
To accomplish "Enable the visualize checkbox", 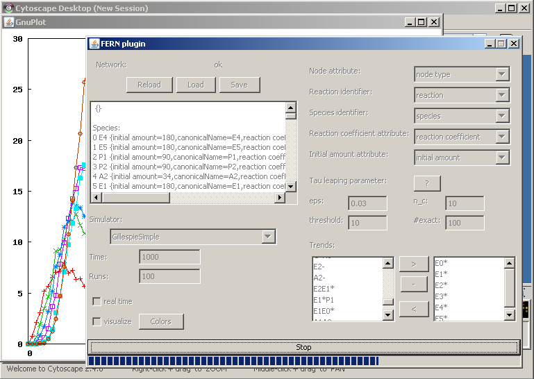I will click(x=97, y=321).
